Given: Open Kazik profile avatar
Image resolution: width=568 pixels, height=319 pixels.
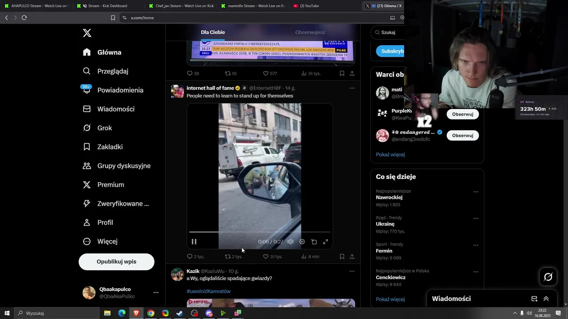Looking at the screenshot, I should pos(177,274).
